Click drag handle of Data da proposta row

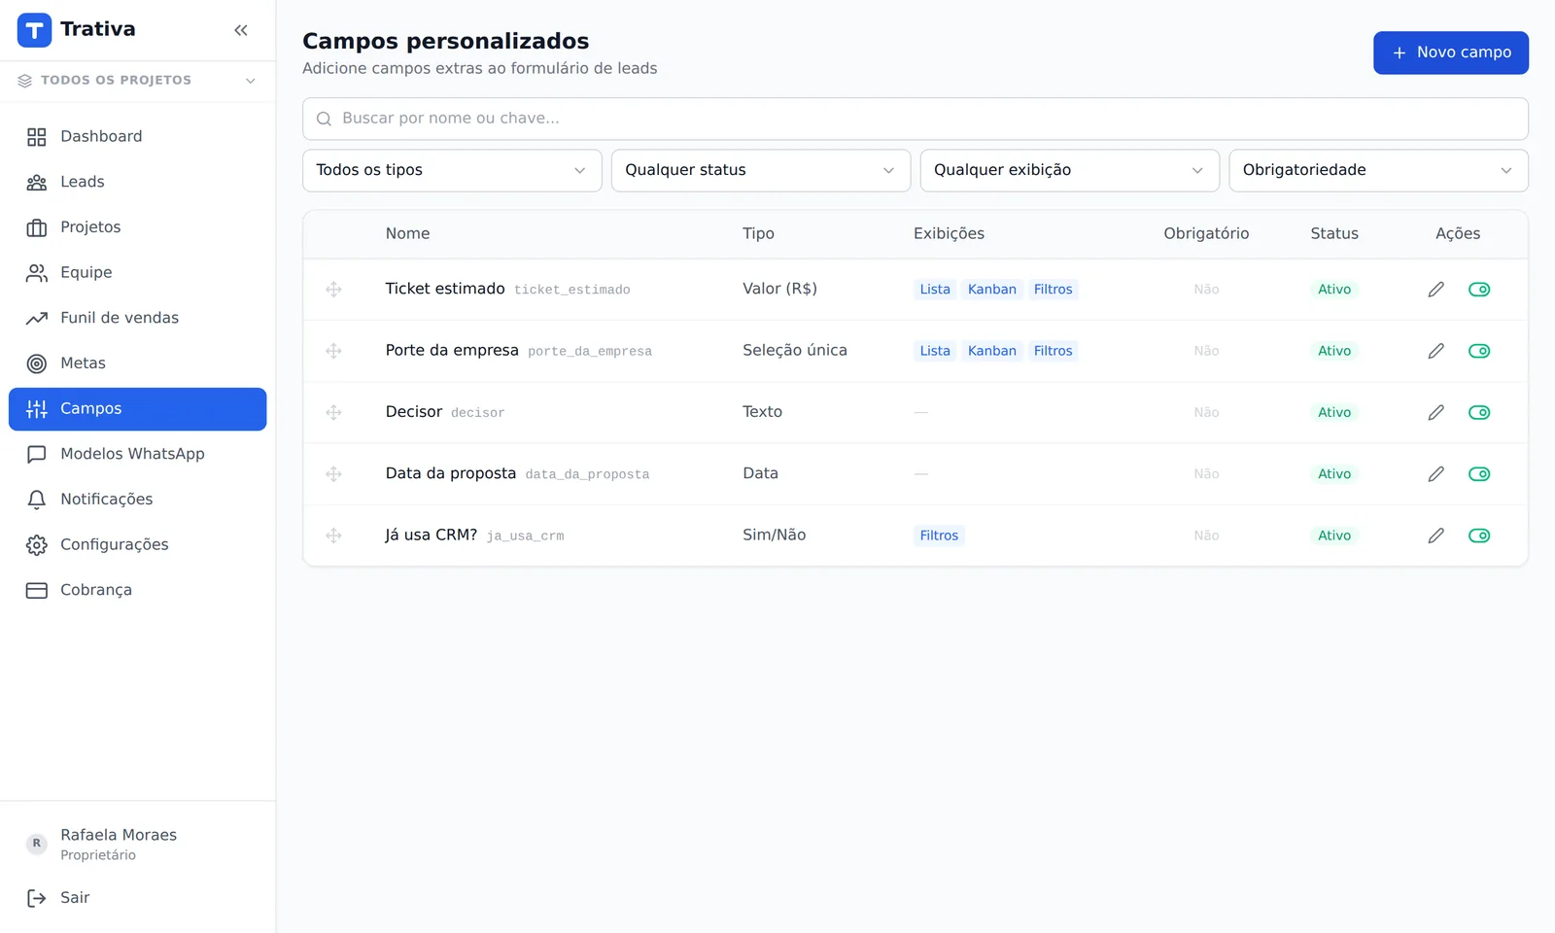point(333,474)
